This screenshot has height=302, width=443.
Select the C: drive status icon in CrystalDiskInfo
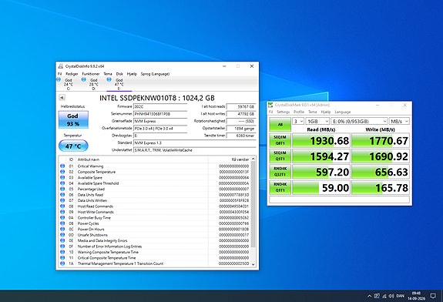point(59,79)
